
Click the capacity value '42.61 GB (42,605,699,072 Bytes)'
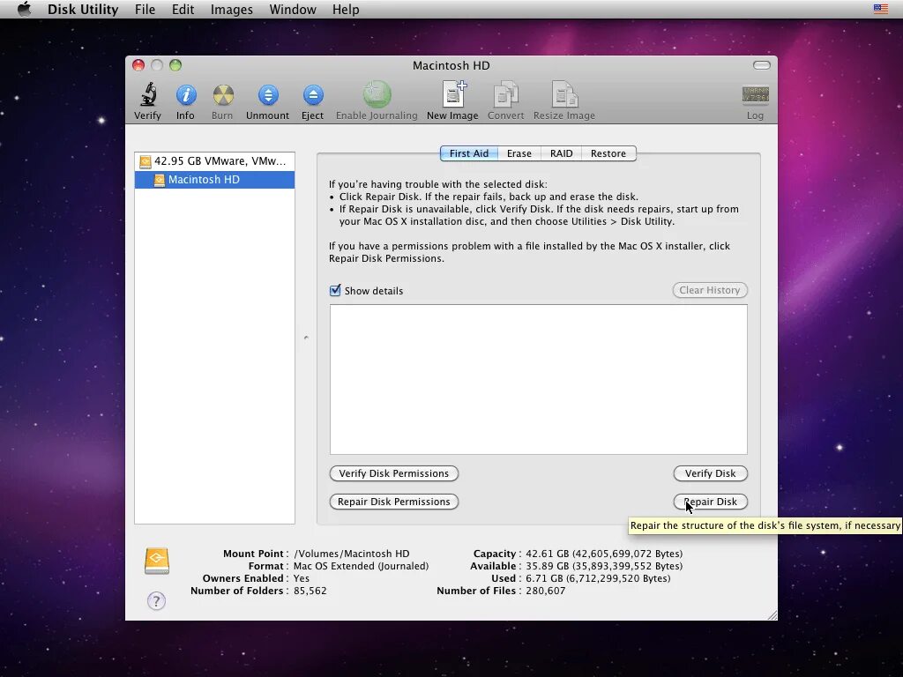click(604, 554)
